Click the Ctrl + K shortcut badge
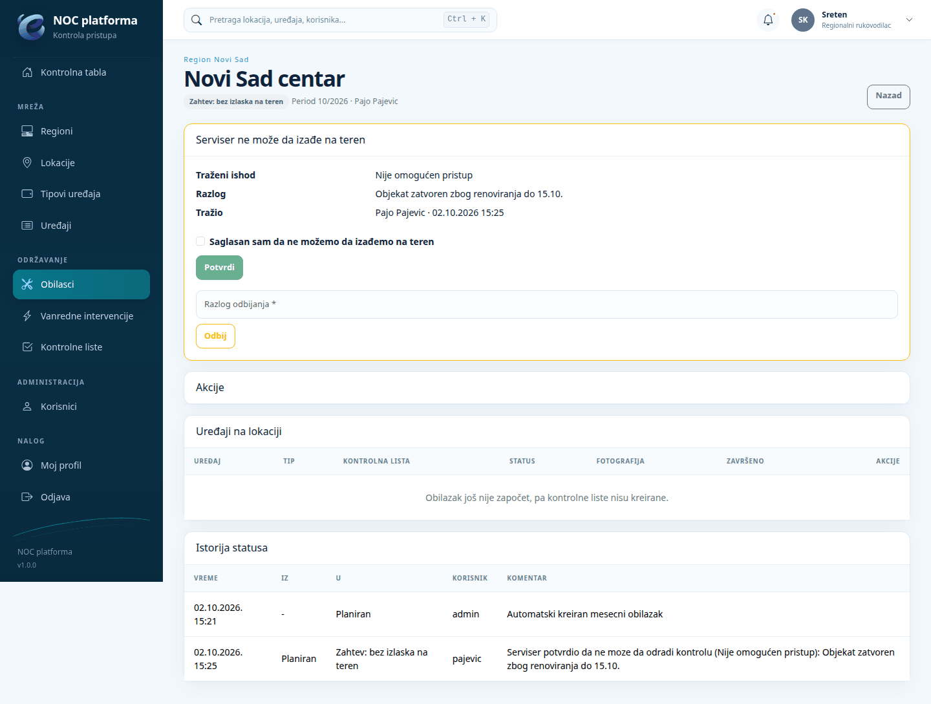This screenshot has width=931, height=704. pyautogui.click(x=466, y=19)
